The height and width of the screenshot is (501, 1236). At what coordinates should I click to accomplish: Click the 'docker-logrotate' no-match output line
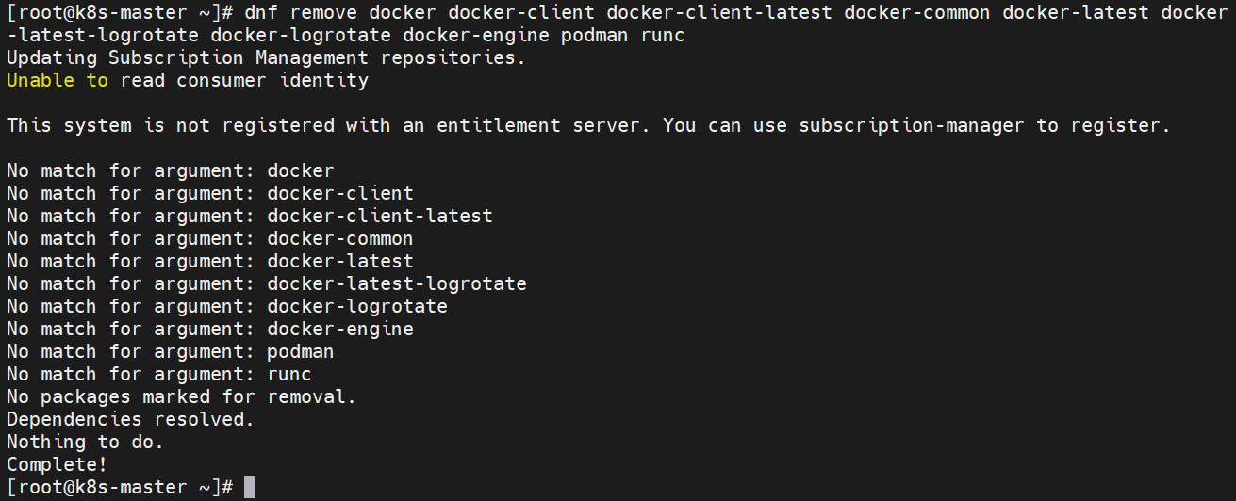[226, 306]
